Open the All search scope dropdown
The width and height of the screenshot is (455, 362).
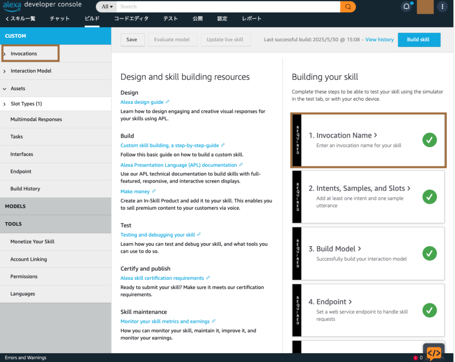point(107,7)
